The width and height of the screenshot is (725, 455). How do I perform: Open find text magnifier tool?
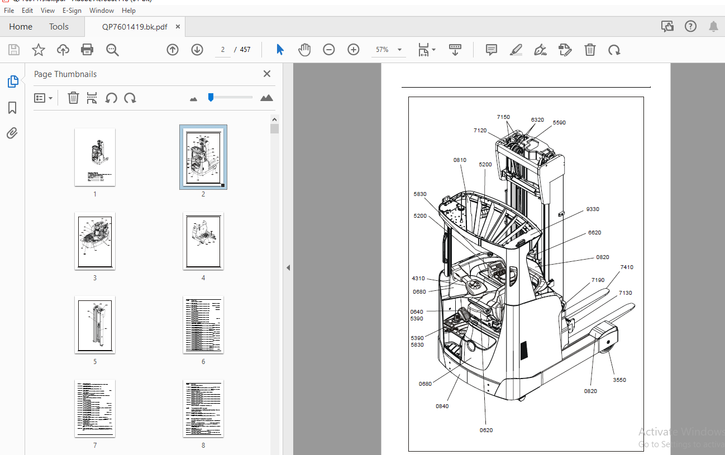click(x=112, y=50)
